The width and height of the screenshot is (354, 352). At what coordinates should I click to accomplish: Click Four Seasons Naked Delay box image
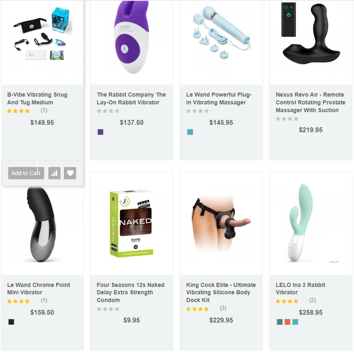[132, 224]
